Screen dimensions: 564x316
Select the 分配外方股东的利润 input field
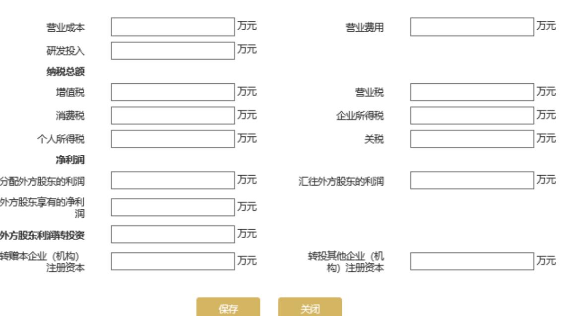[x=173, y=181]
